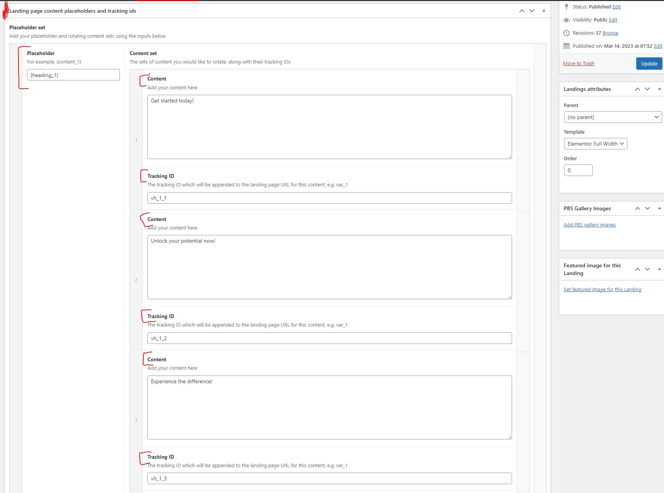Click the Visibility eye icon
The width and height of the screenshot is (664, 493).
(x=566, y=20)
